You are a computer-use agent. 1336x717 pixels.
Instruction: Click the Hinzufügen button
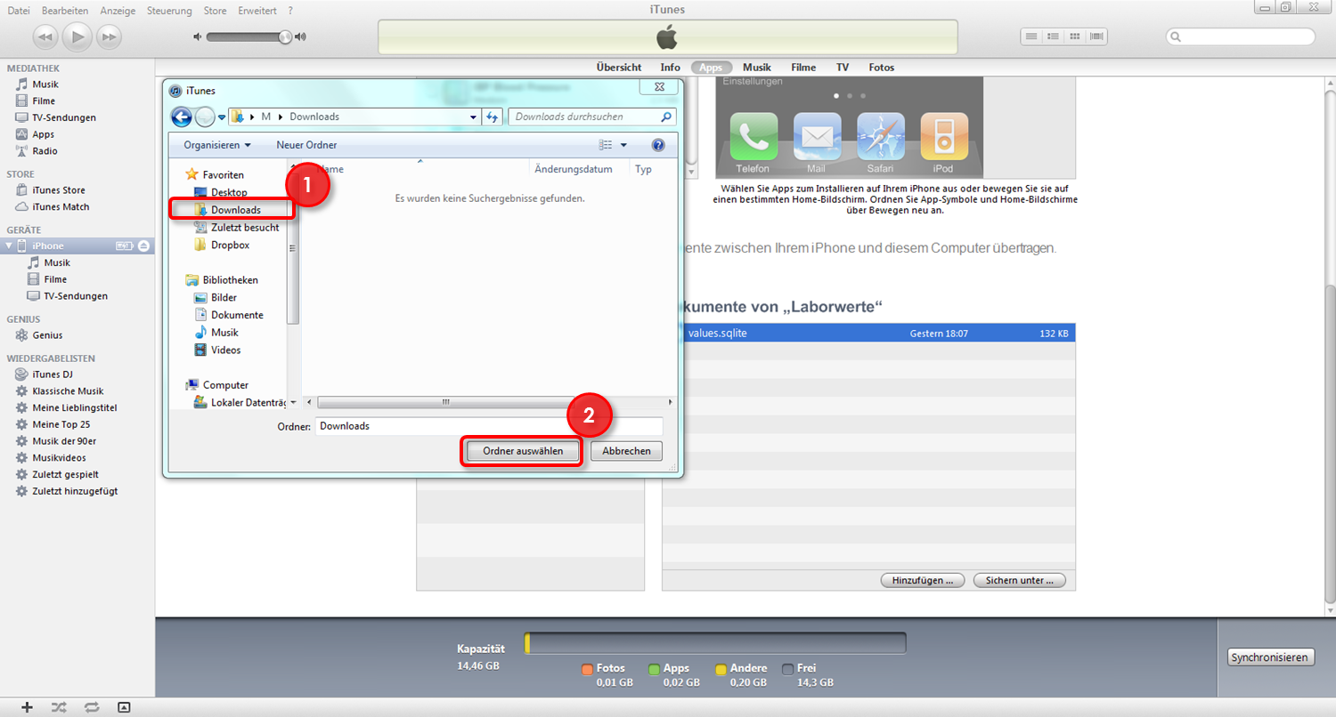[923, 580]
